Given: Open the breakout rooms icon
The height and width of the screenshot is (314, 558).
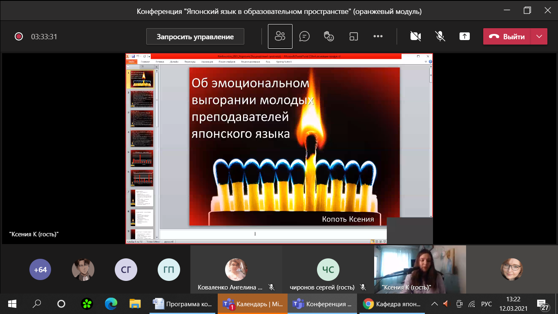Looking at the screenshot, I should 353,36.
